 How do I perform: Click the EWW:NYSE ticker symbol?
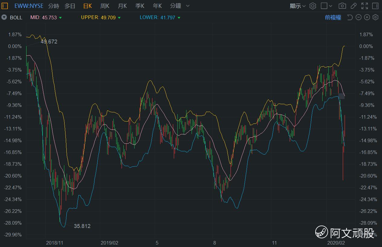[x=29, y=6]
